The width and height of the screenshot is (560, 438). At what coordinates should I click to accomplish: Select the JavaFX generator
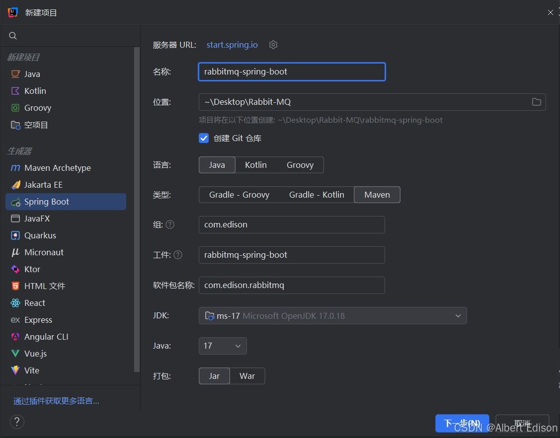tap(66, 219)
